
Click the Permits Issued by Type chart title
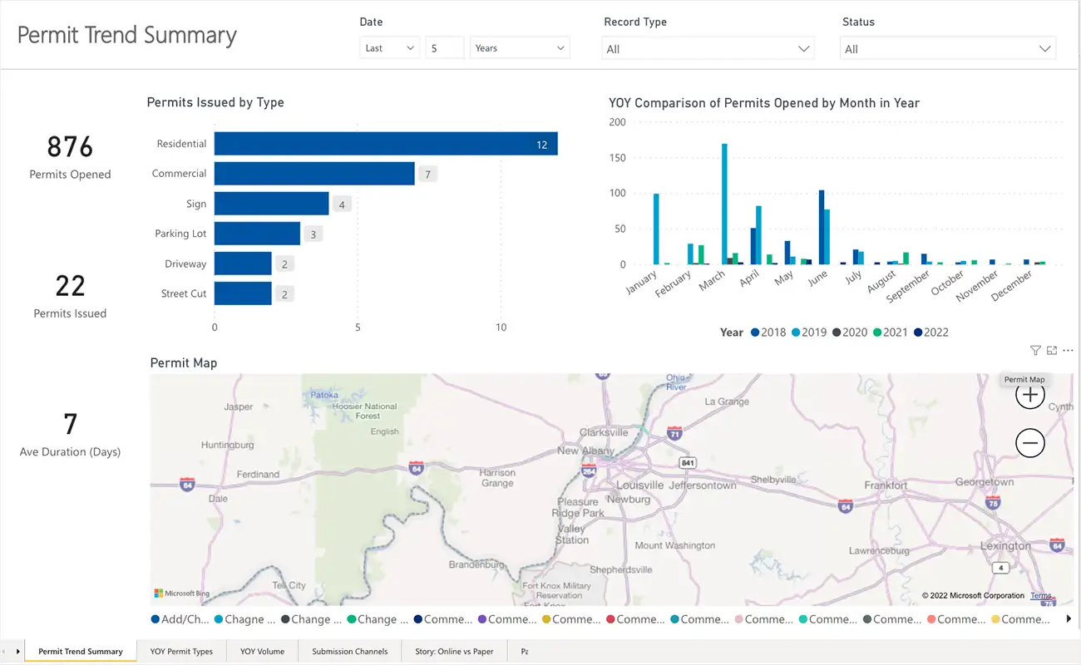(x=215, y=102)
